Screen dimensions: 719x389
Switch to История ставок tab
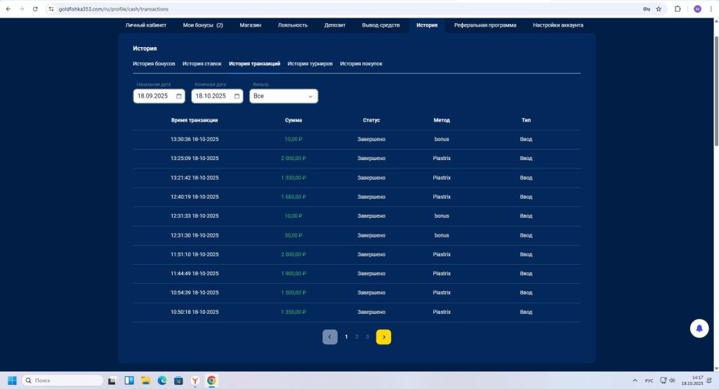pos(202,64)
